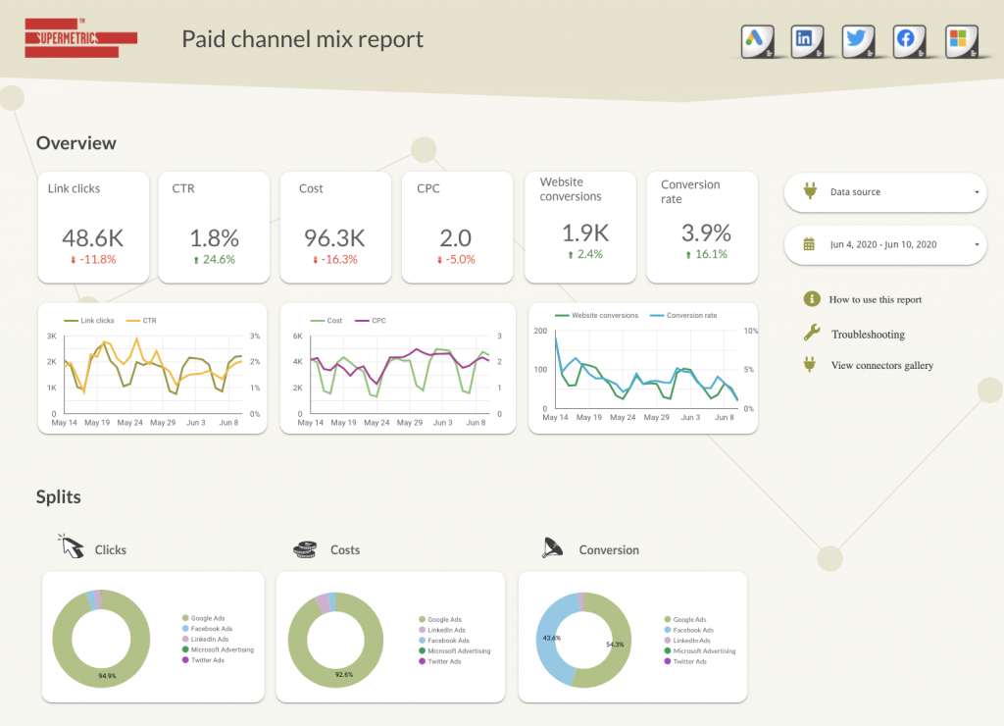Click CTR legend entry in first line chart
This screenshot has width=1004, height=726.
point(141,321)
